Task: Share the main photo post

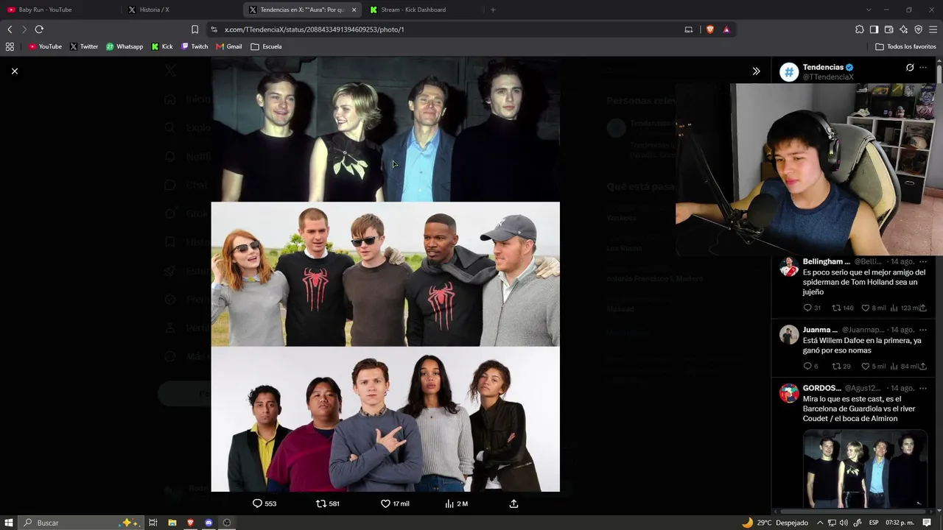Action: point(513,504)
